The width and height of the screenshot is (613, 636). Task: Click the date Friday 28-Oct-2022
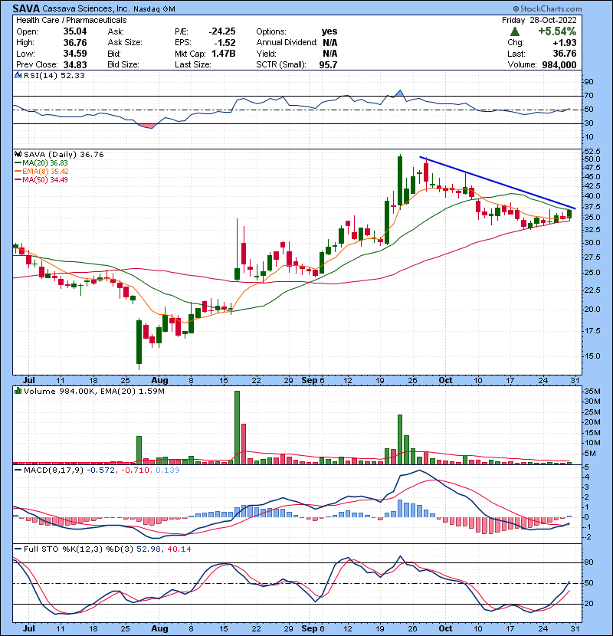pyautogui.click(x=539, y=20)
